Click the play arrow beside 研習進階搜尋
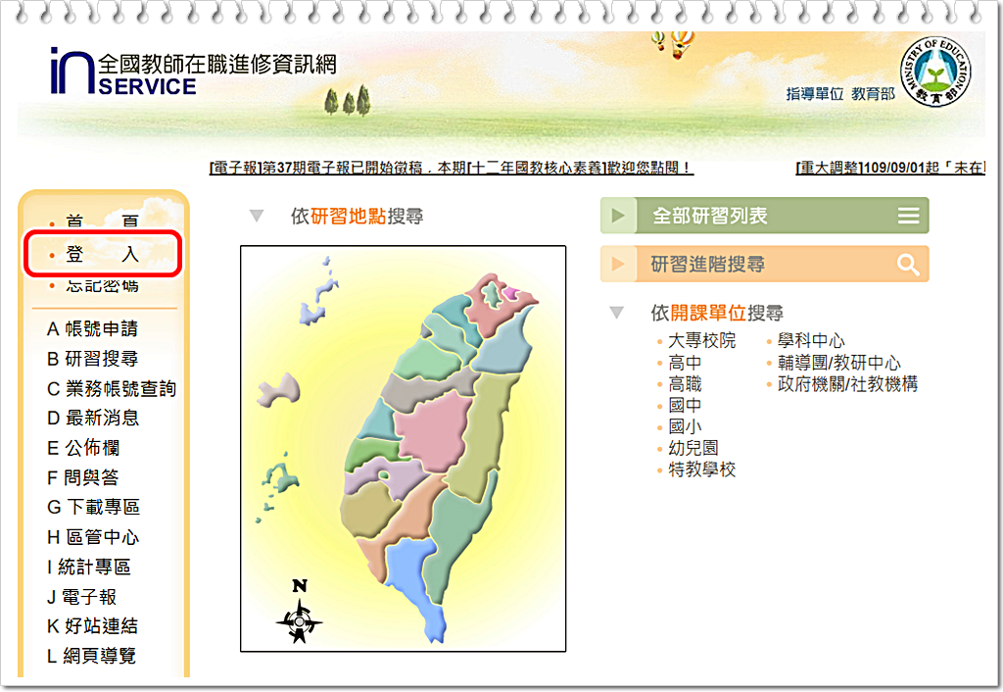The width and height of the screenshot is (1003, 692). pos(618,264)
